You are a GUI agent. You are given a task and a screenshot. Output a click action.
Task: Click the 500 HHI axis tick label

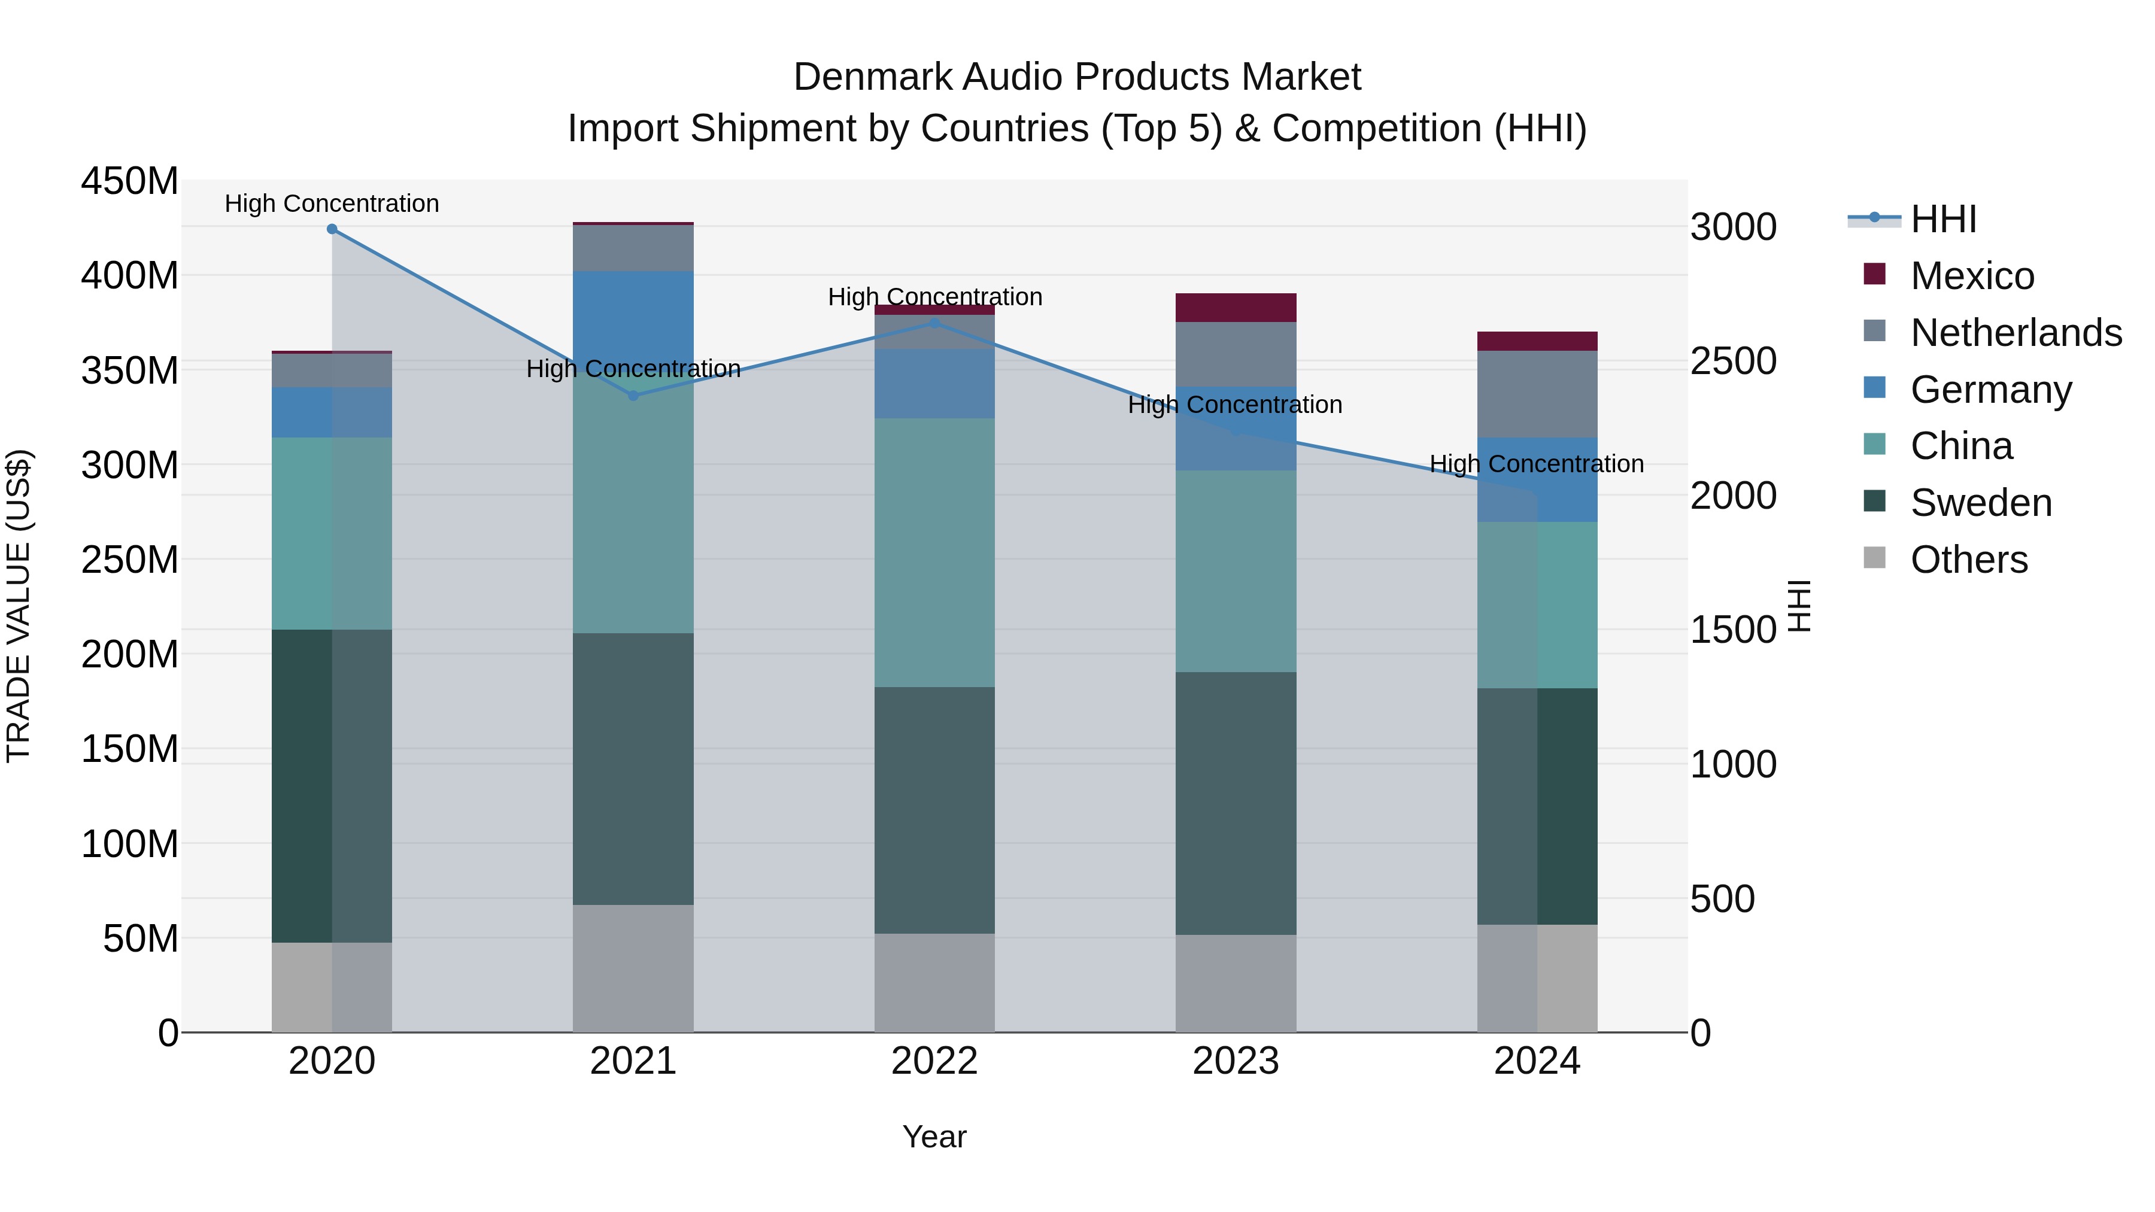pyautogui.click(x=1722, y=899)
